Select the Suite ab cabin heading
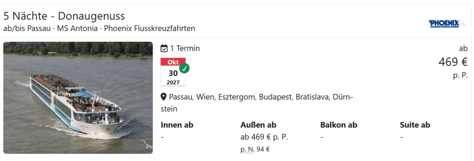The image size is (474, 161). pyautogui.click(x=415, y=125)
